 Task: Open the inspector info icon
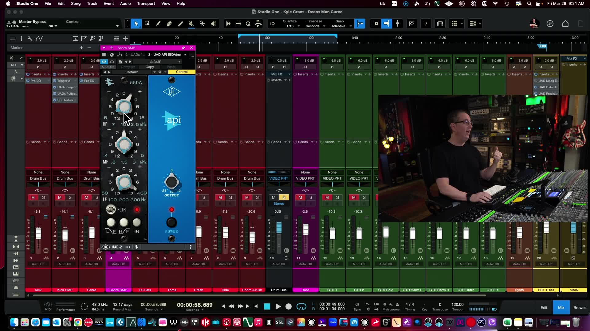(21, 38)
